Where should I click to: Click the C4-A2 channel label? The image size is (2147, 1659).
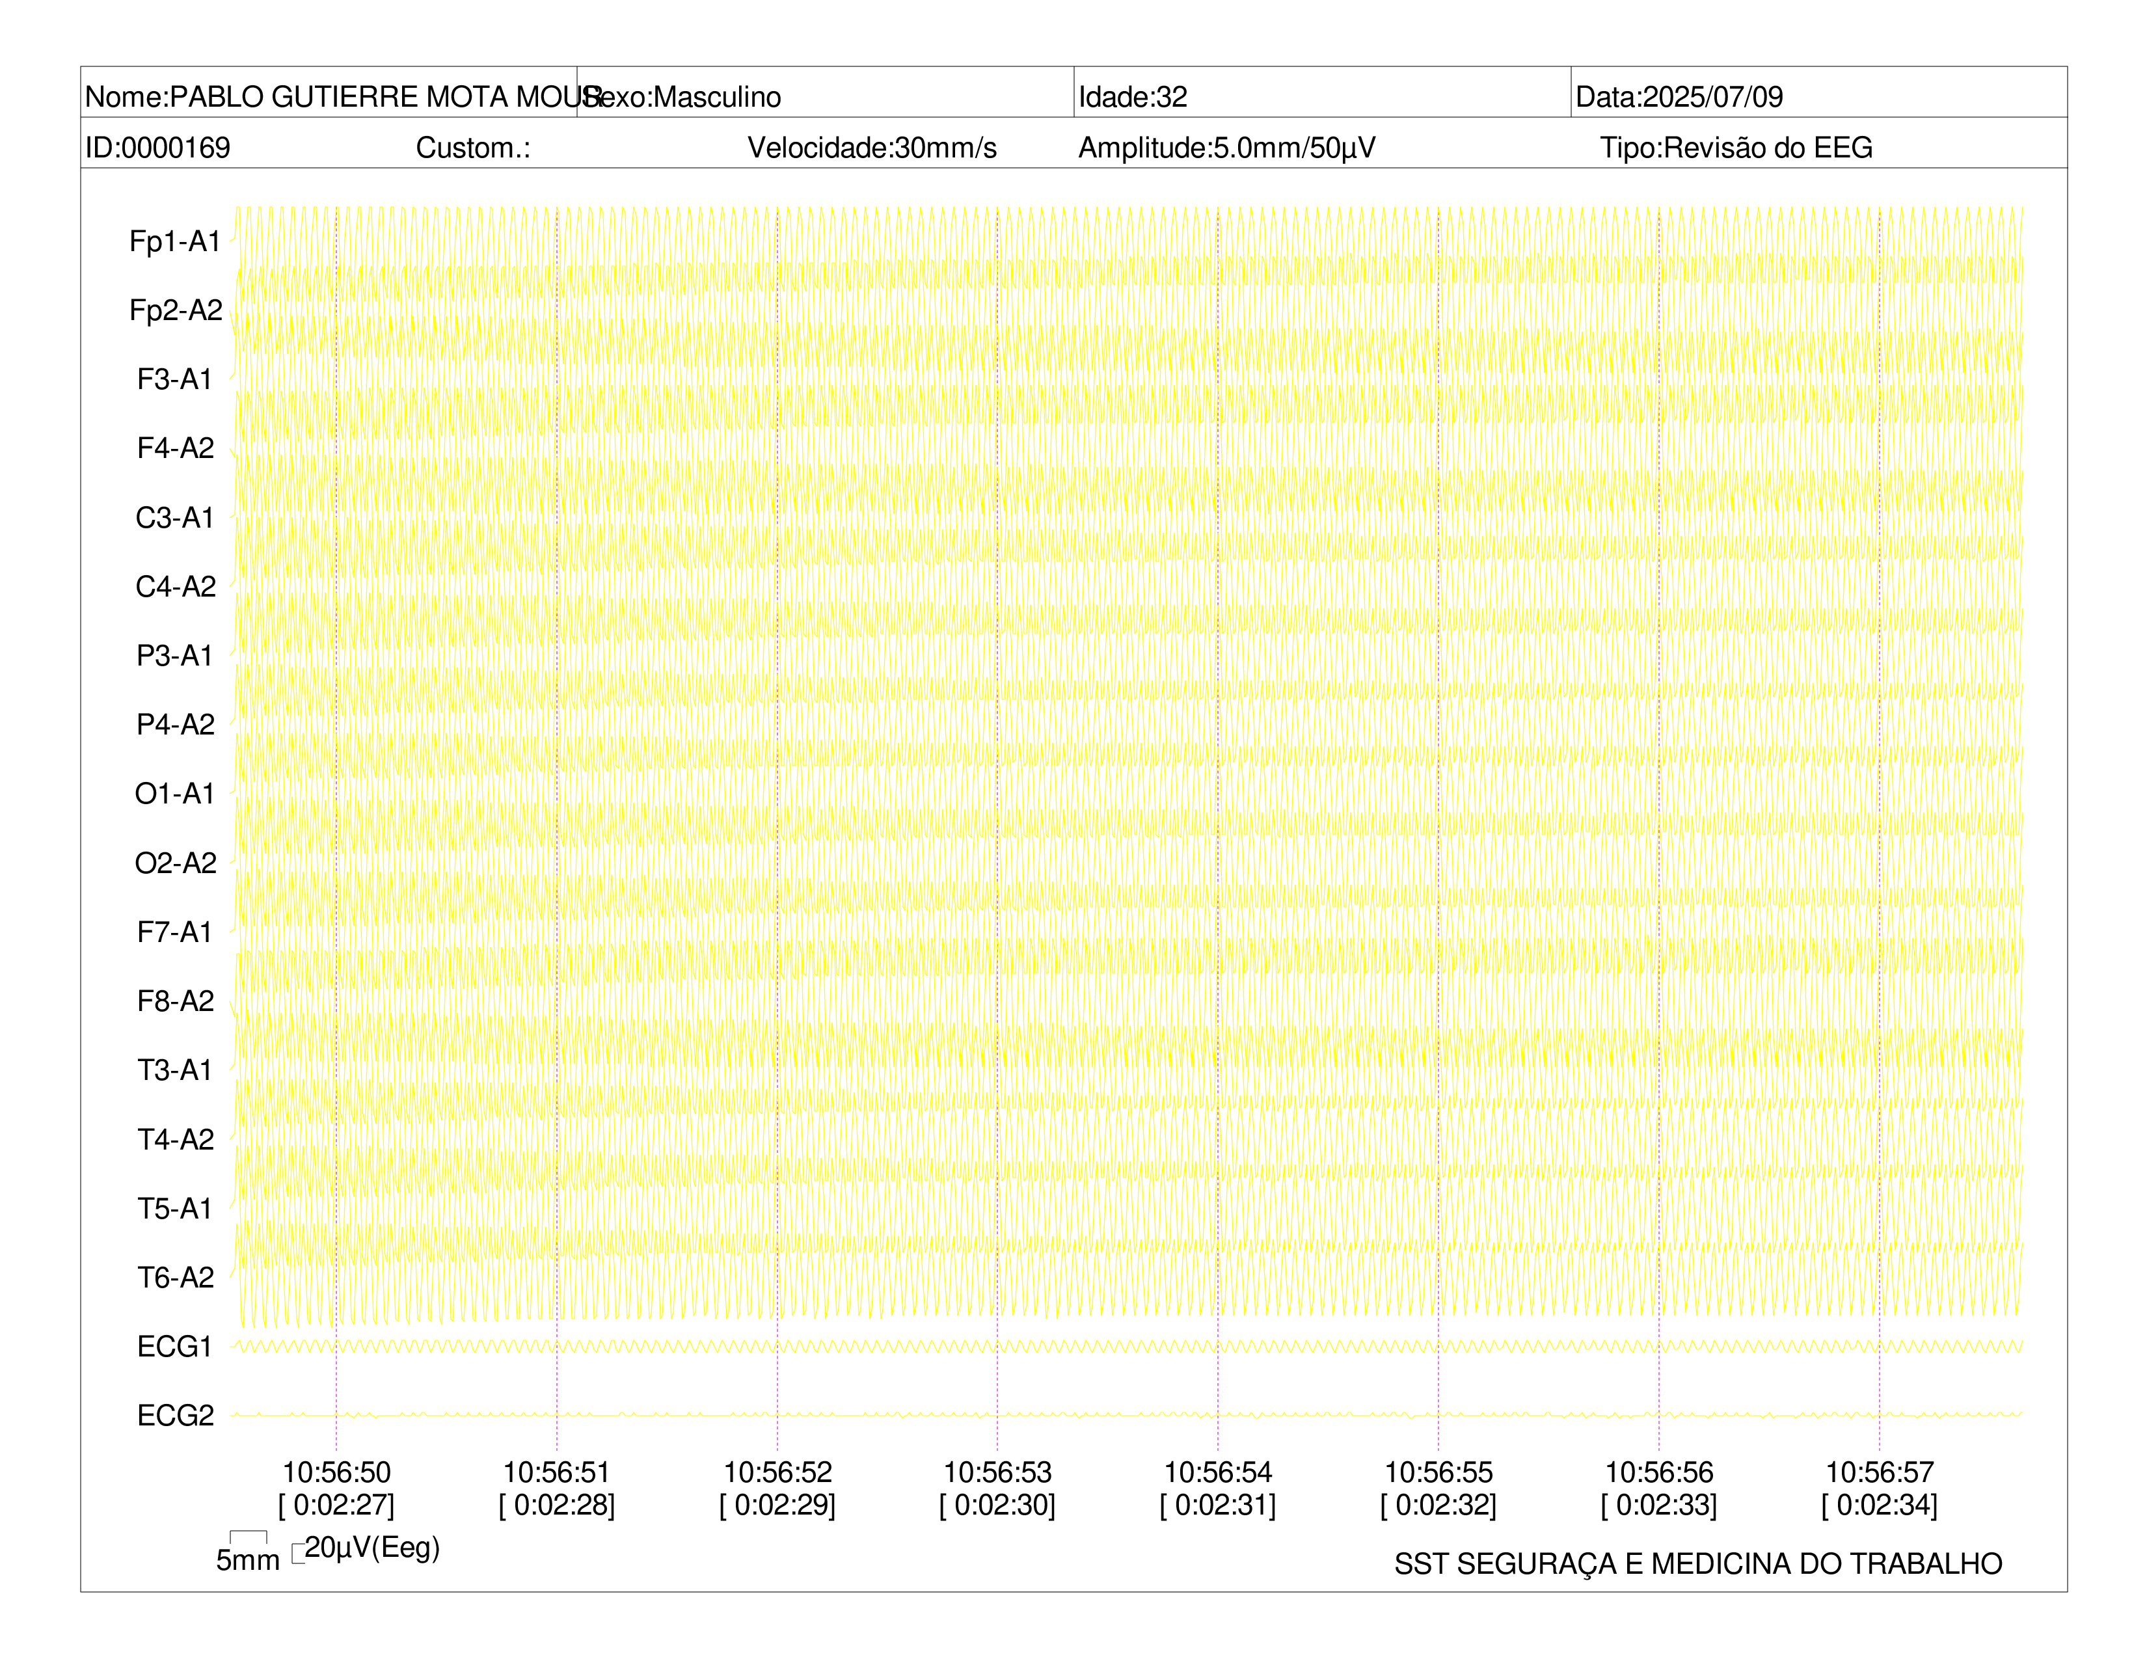point(175,586)
